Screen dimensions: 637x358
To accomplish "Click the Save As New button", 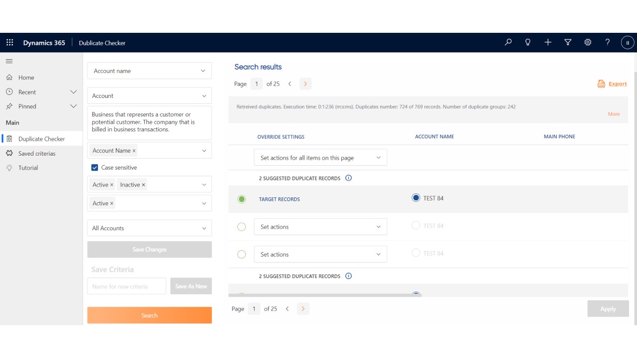I will 191,286.
